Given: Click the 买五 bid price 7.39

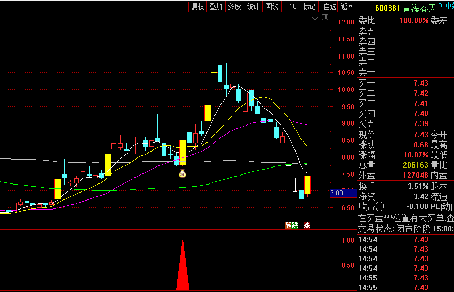Looking at the screenshot, I should pos(421,123).
